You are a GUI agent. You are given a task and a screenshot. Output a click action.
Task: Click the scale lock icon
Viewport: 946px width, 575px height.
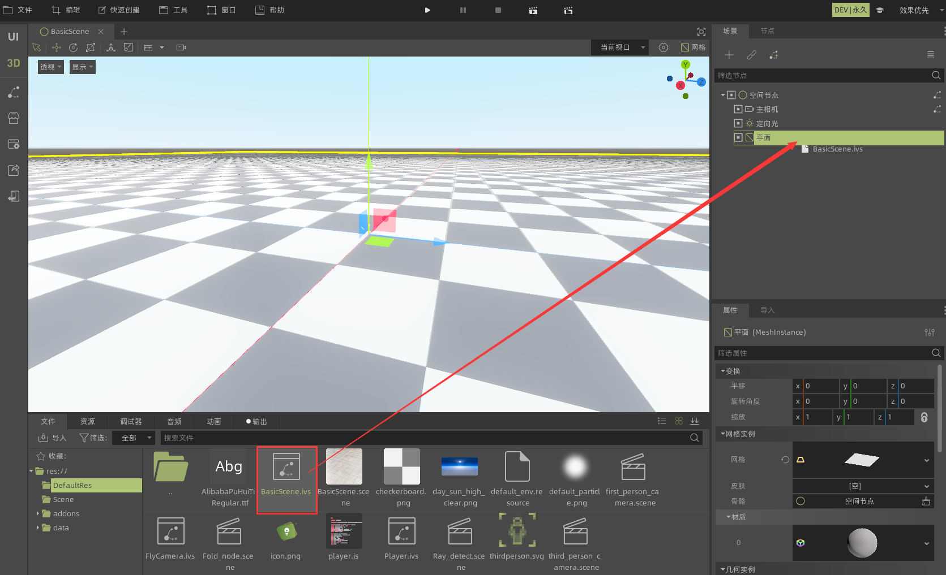924,417
